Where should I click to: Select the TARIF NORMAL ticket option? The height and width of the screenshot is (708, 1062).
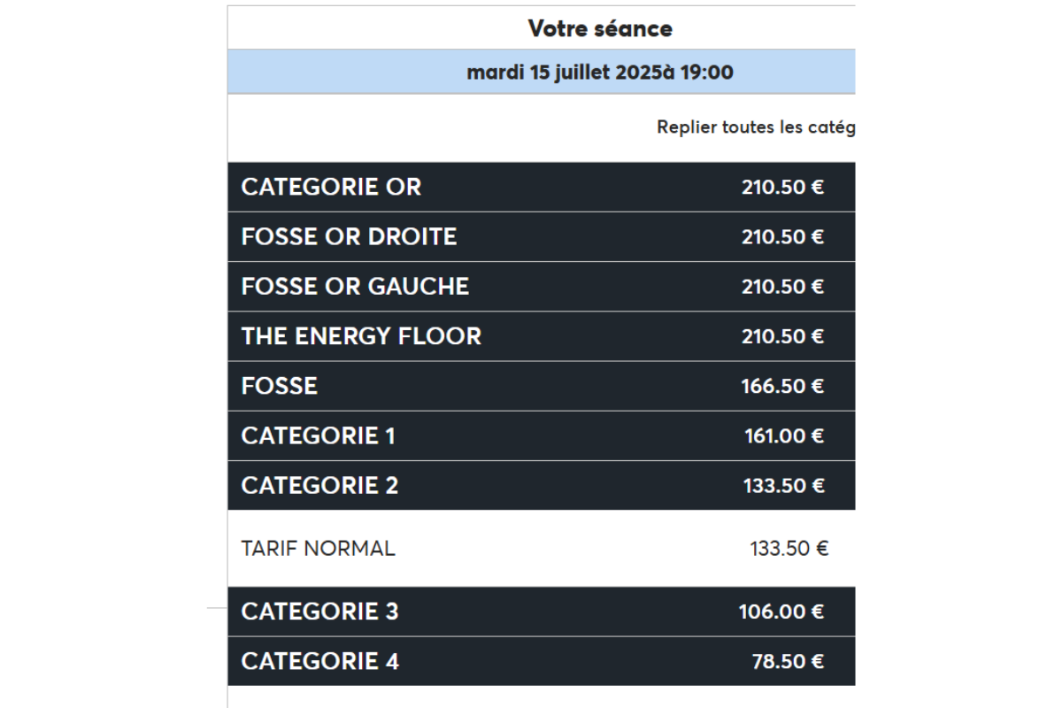pos(542,549)
